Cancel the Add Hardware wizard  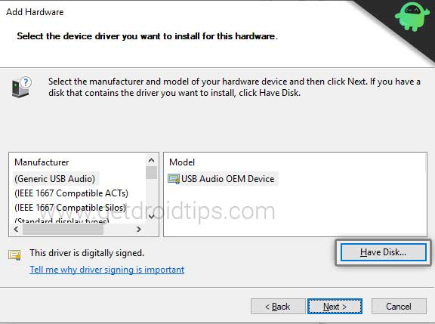point(399,306)
